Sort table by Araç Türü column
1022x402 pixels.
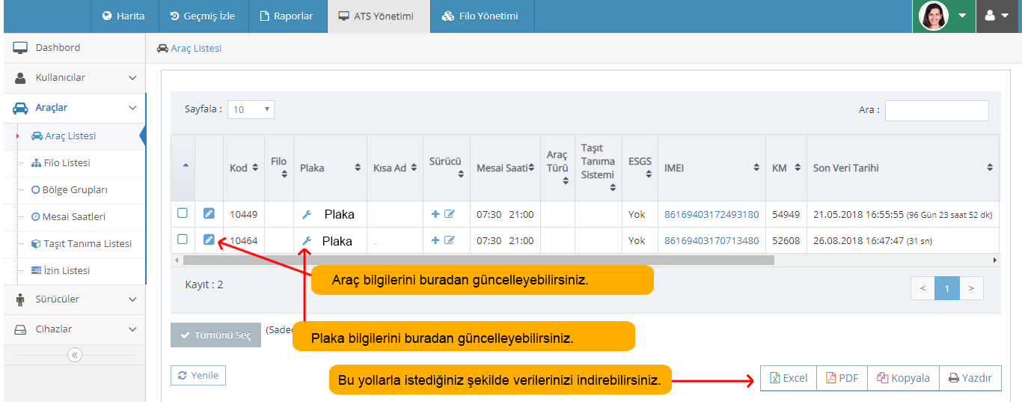(x=557, y=168)
